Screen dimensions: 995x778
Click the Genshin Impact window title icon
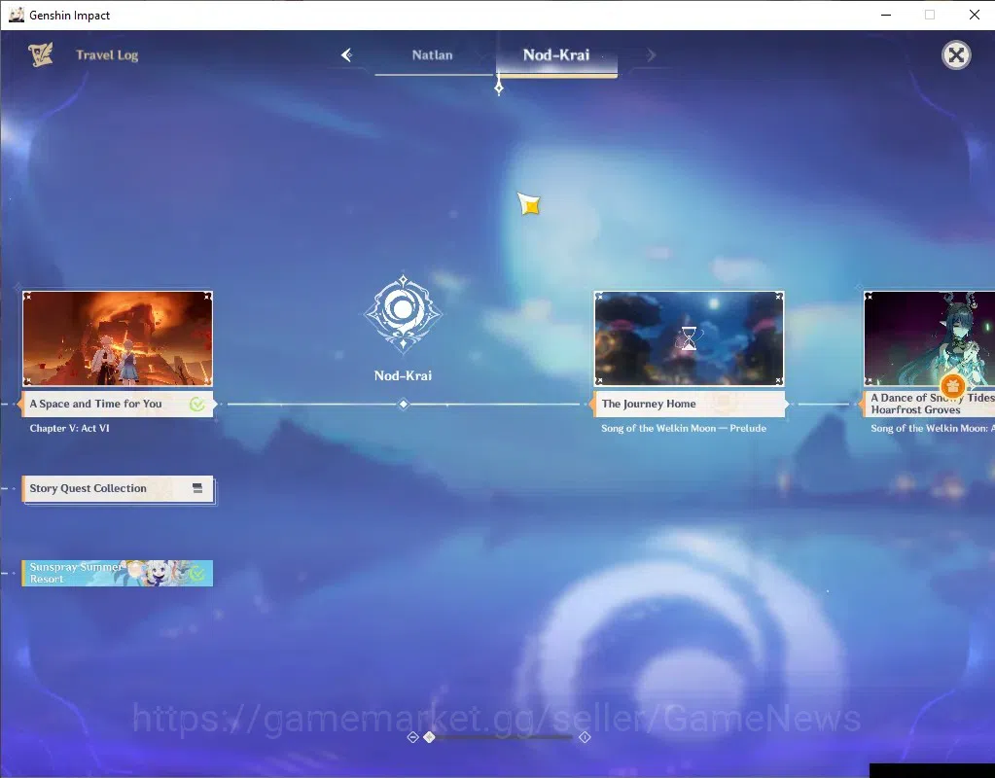click(x=16, y=15)
